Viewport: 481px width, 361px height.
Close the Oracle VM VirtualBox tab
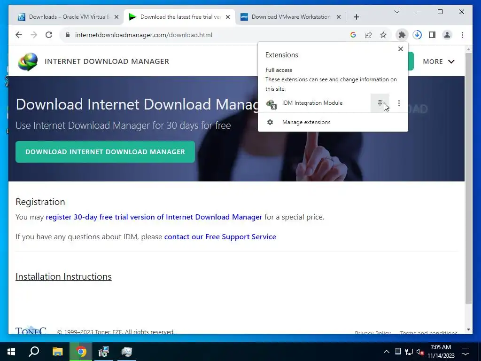click(116, 17)
